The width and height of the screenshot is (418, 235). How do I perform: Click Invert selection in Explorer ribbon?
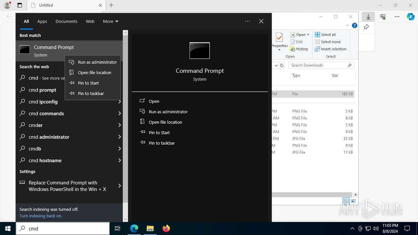331,49
